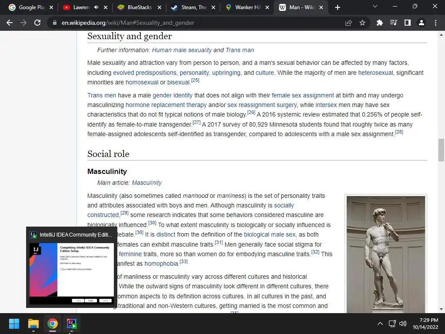Open the Trans man link
The image size is (445, 334).
[240, 50]
